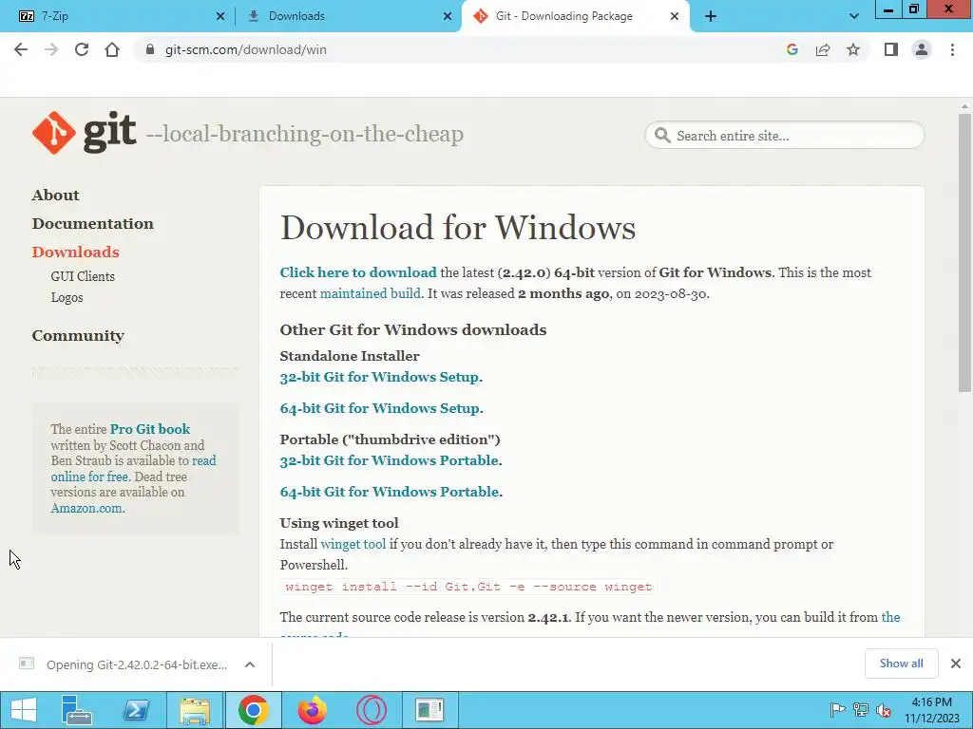The width and height of the screenshot is (973, 729).
Task: Click the site lock security icon
Action: pyautogui.click(x=149, y=49)
